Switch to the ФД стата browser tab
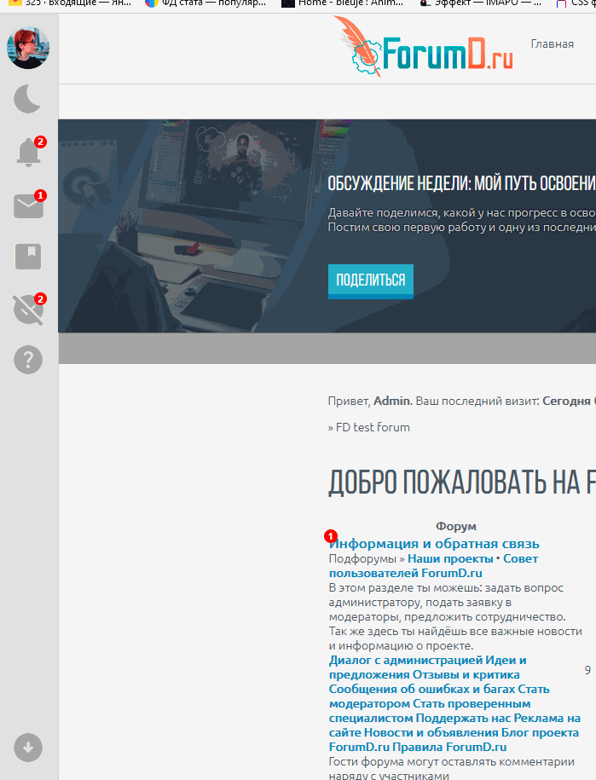 [213, 3]
